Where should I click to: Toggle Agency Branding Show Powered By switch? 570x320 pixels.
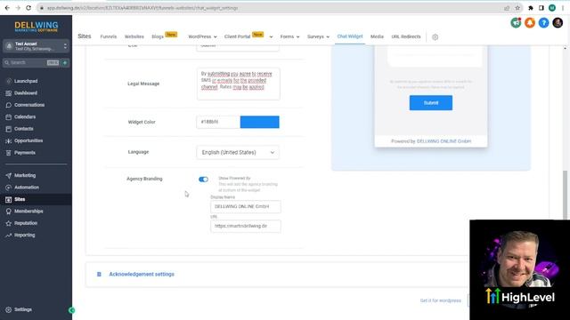(x=203, y=180)
